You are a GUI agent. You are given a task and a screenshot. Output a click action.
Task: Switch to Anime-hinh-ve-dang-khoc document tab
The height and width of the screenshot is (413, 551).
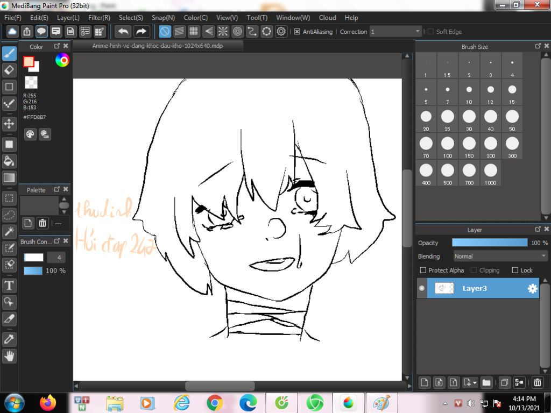(158, 46)
